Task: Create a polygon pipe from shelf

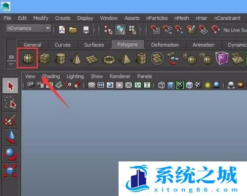Action: tap(141, 58)
